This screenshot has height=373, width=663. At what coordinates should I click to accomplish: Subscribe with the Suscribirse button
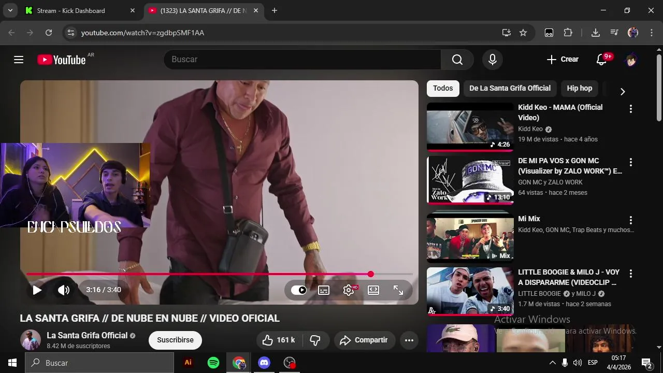coord(175,340)
